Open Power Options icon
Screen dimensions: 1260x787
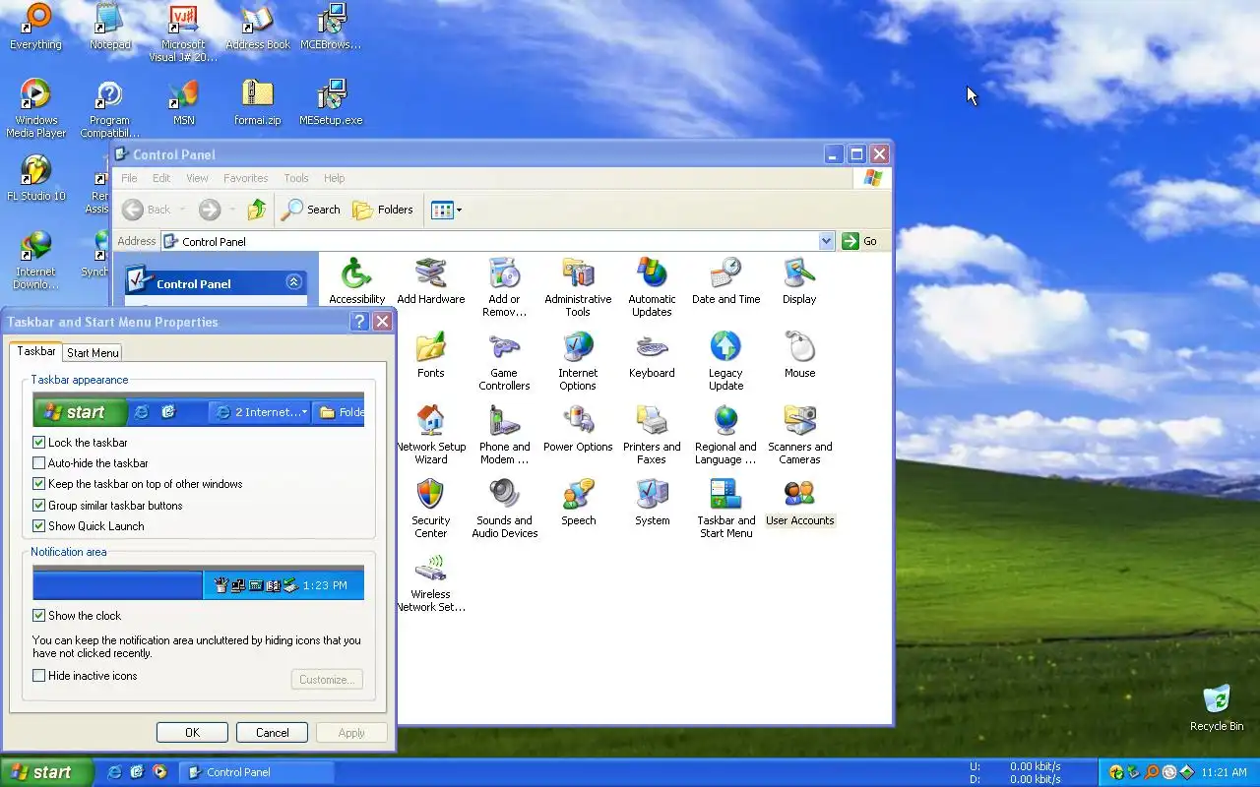[x=578, y=428]
